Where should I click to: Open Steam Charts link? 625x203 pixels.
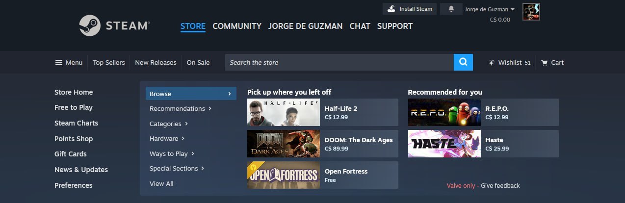point(76,123)
